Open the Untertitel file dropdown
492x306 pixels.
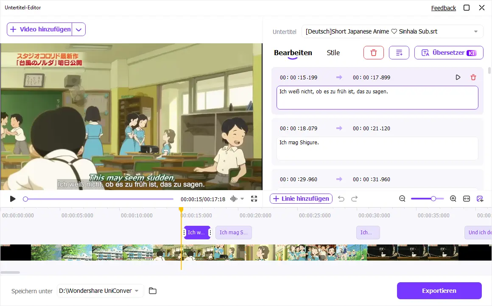392,31
